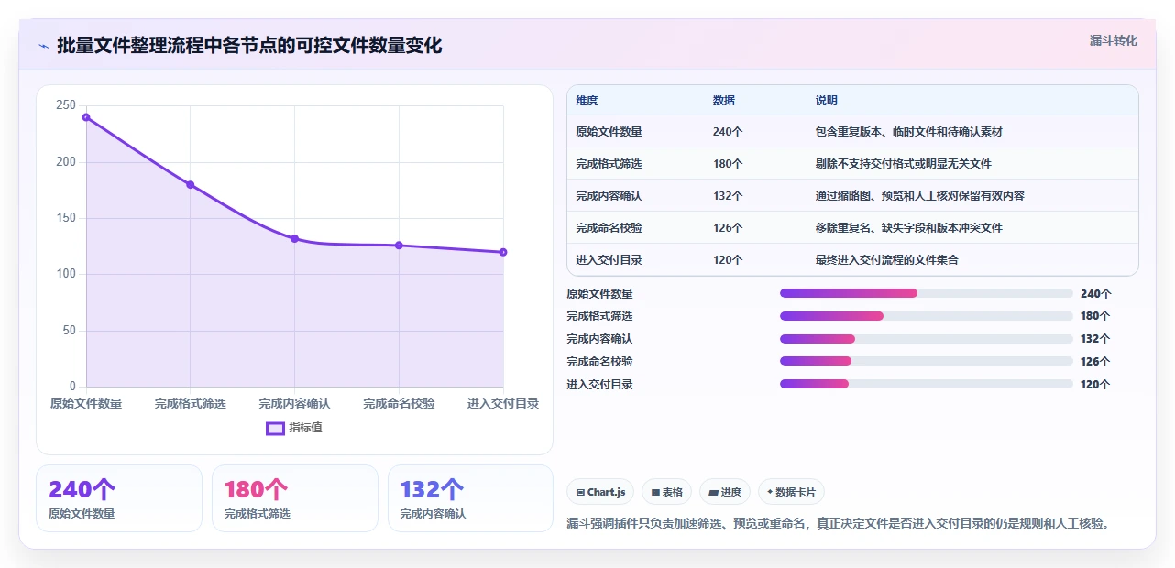Click the 维度 table column header
Viewport: 1175px width, 568px height.
587,101
